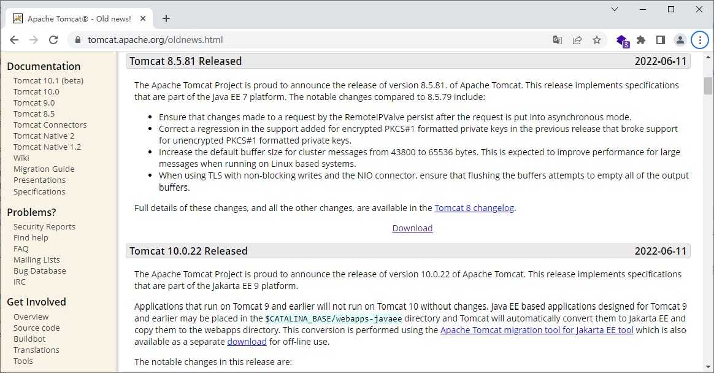714x373 pixels.
Task: Open the extensions puzzle icon
Action: point(641,40)
